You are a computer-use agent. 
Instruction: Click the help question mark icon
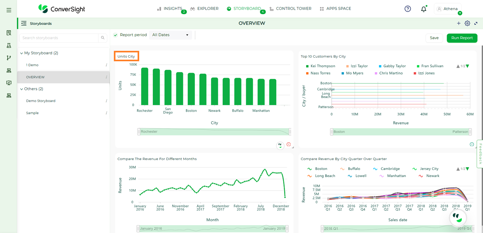[x=408, y=9]
